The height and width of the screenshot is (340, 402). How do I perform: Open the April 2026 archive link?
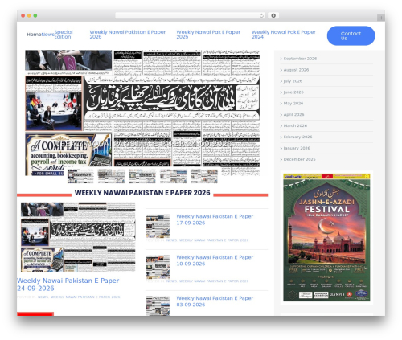point(293,115)
